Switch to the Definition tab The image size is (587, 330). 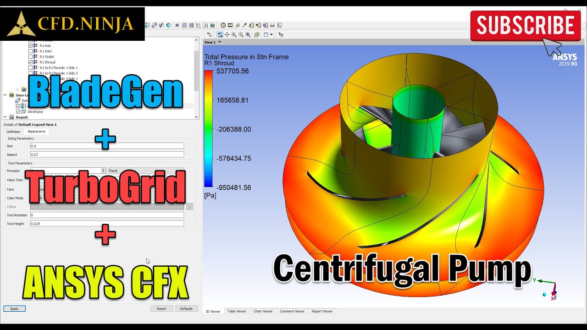coord(13,132)
